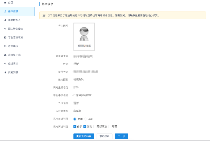Check the 地理 subject checkbox
The width and height of the screenshot is (210, 141).
point(110,127)
